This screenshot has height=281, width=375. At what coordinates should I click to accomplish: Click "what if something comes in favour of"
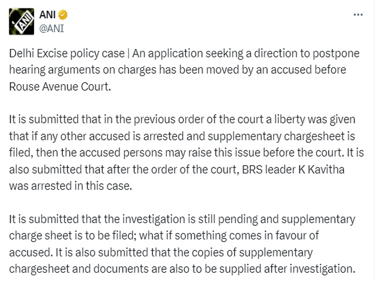click(229, 236)
